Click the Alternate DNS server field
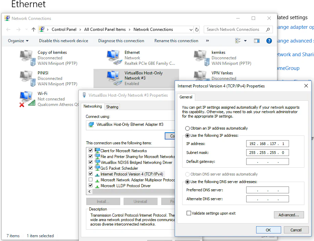 267,199
